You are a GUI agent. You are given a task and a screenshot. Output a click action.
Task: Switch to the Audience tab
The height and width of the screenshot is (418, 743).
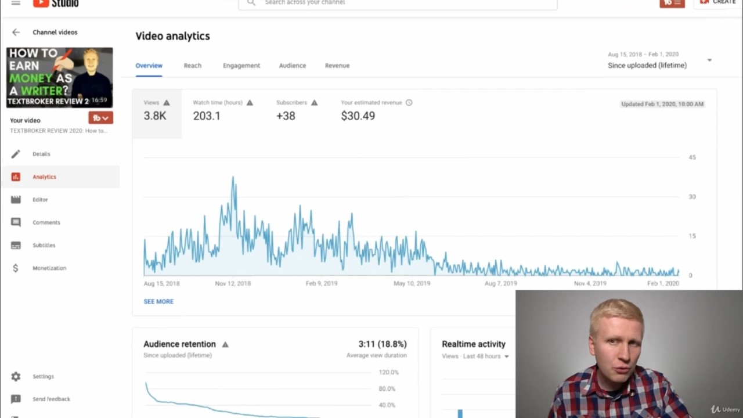coord(293,66)
